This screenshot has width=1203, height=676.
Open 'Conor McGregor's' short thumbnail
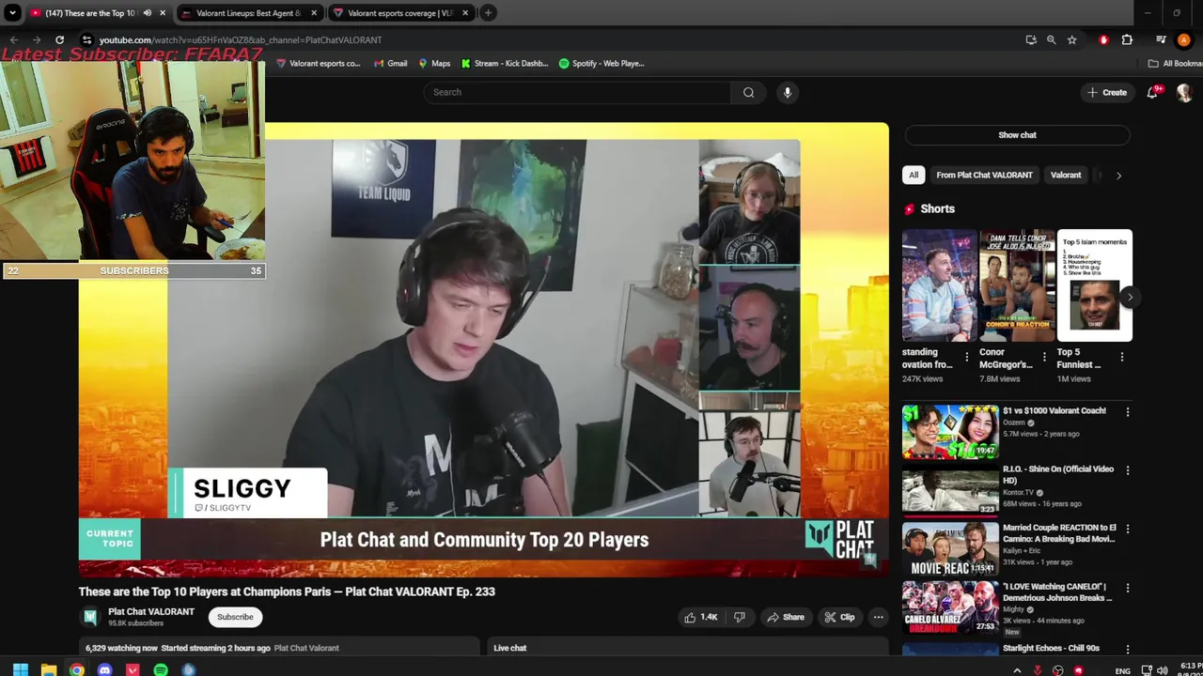pos(1017,285)
